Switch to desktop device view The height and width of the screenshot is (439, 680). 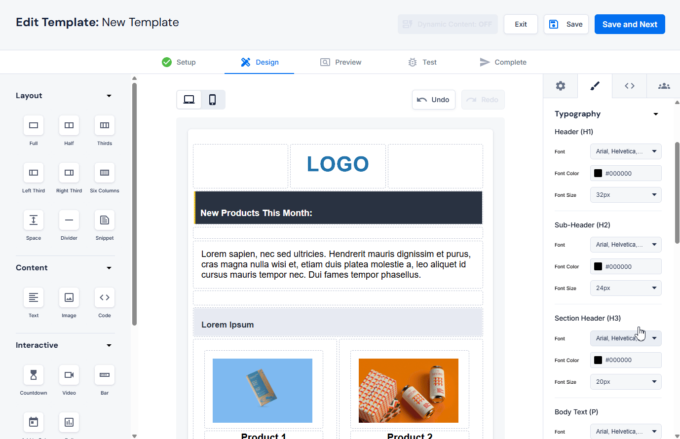point(189,100)
